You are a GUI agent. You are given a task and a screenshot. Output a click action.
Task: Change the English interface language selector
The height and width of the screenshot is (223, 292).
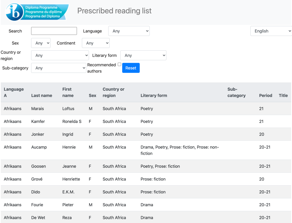(271, 31)
